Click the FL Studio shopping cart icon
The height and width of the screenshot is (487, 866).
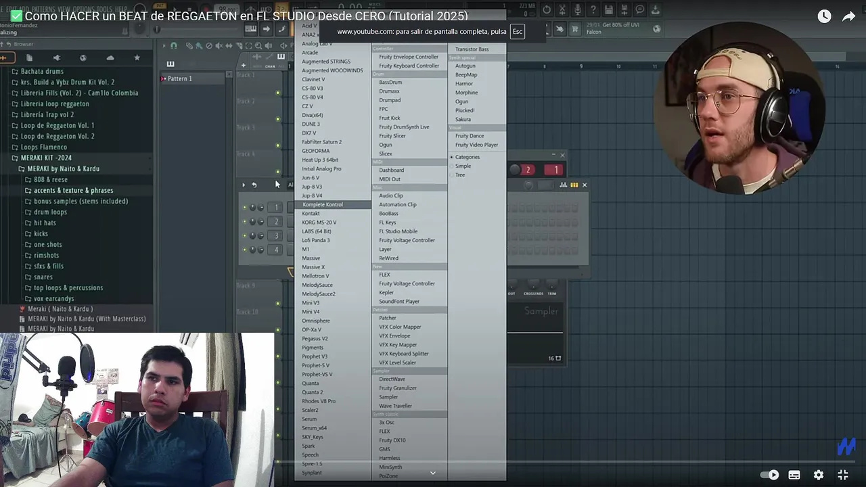coord(574,29)
